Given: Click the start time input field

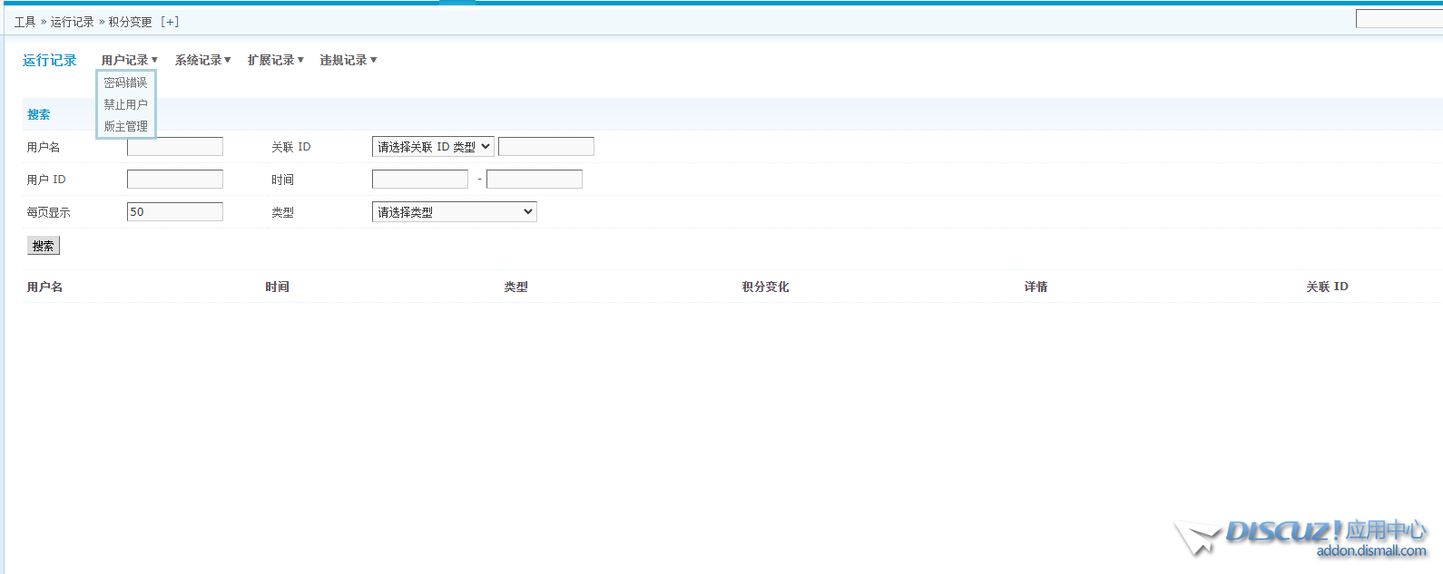Looking at the screenshot, I should click(419, 180).
